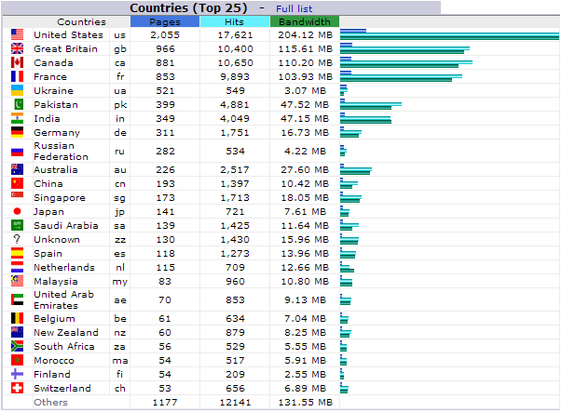
Task: Click the Unknown country question mark icon
Action: pyautogui.click(x=17, y=239)
